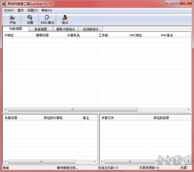Click shared resources pane scroll right arrow

[95, 162]
